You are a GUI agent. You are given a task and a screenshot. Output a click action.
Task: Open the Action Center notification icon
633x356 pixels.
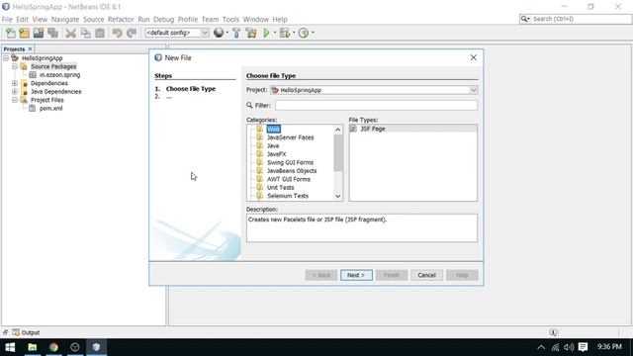(583, 347)
